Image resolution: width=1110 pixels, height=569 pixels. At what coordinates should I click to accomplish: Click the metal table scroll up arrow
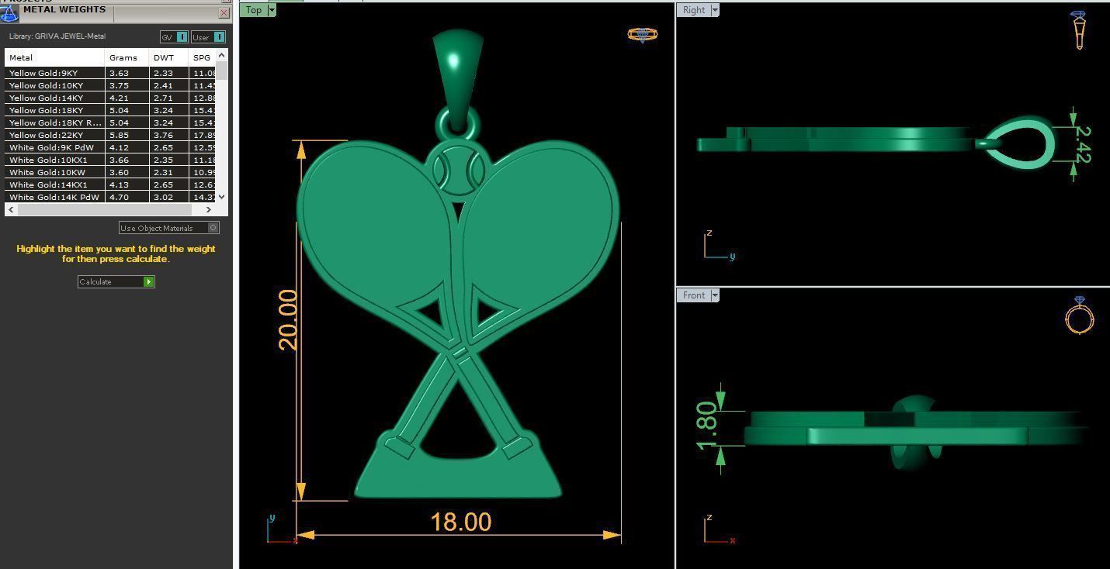[x=222, y=55]
